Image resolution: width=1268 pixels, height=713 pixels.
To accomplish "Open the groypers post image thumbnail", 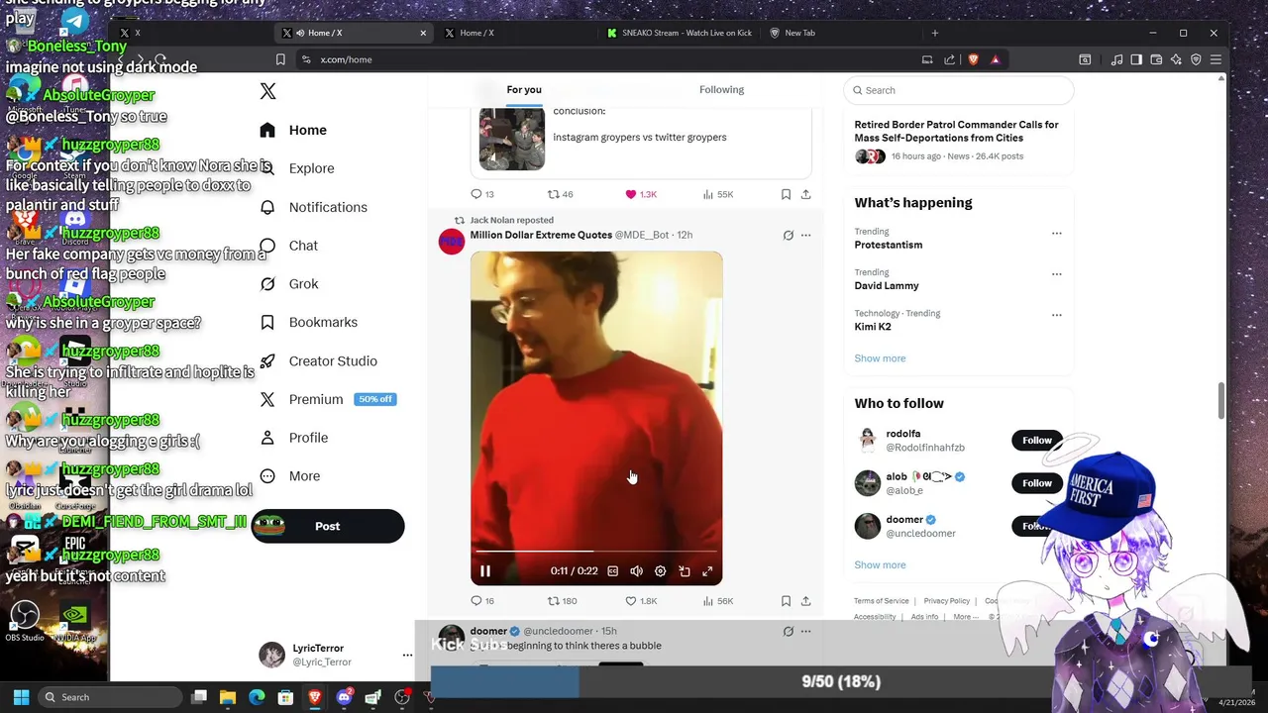I will coord(512,139).
